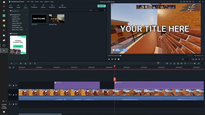205x115 pixels.
Task: Split the clip with the scissors icon
Action: (26, 63)
